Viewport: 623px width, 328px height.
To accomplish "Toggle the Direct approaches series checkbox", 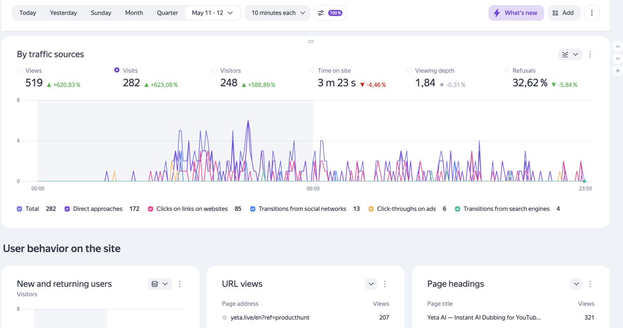I will (x=67, y=209).
